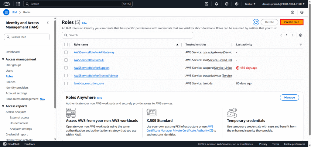
Task: Click Info link next to Roles heading
Action: (x=84, y=23)
